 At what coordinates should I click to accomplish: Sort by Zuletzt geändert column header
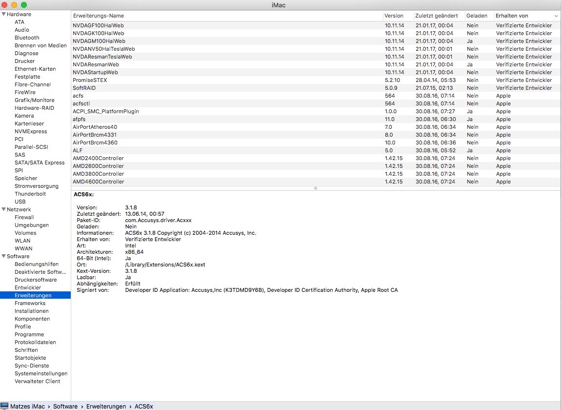437,16
